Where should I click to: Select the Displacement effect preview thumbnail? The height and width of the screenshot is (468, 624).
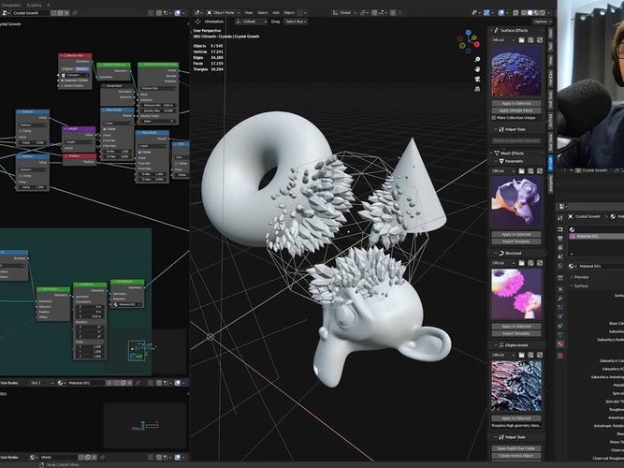click(x=516, y=386)
